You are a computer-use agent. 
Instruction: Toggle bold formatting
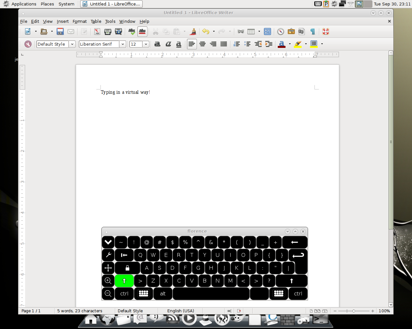(x=157, y=44)
